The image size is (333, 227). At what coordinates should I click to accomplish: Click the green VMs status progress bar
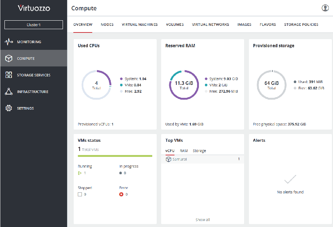pos(115,156)
